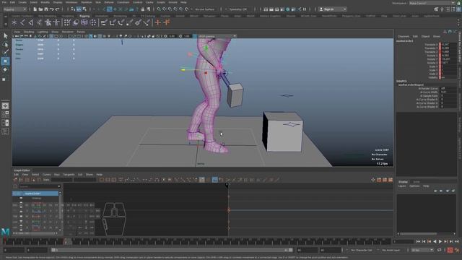This screenshot has width=462, height=260.
Task: Open the Workspace selector dropdown
Action: coord(432,3)
